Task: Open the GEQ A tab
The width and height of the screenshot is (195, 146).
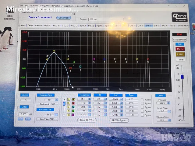Action: [47, 26]
